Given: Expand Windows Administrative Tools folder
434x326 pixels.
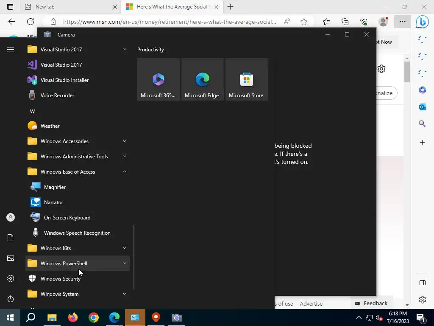Looking at the screenshot, I should (x=78, y=156).
